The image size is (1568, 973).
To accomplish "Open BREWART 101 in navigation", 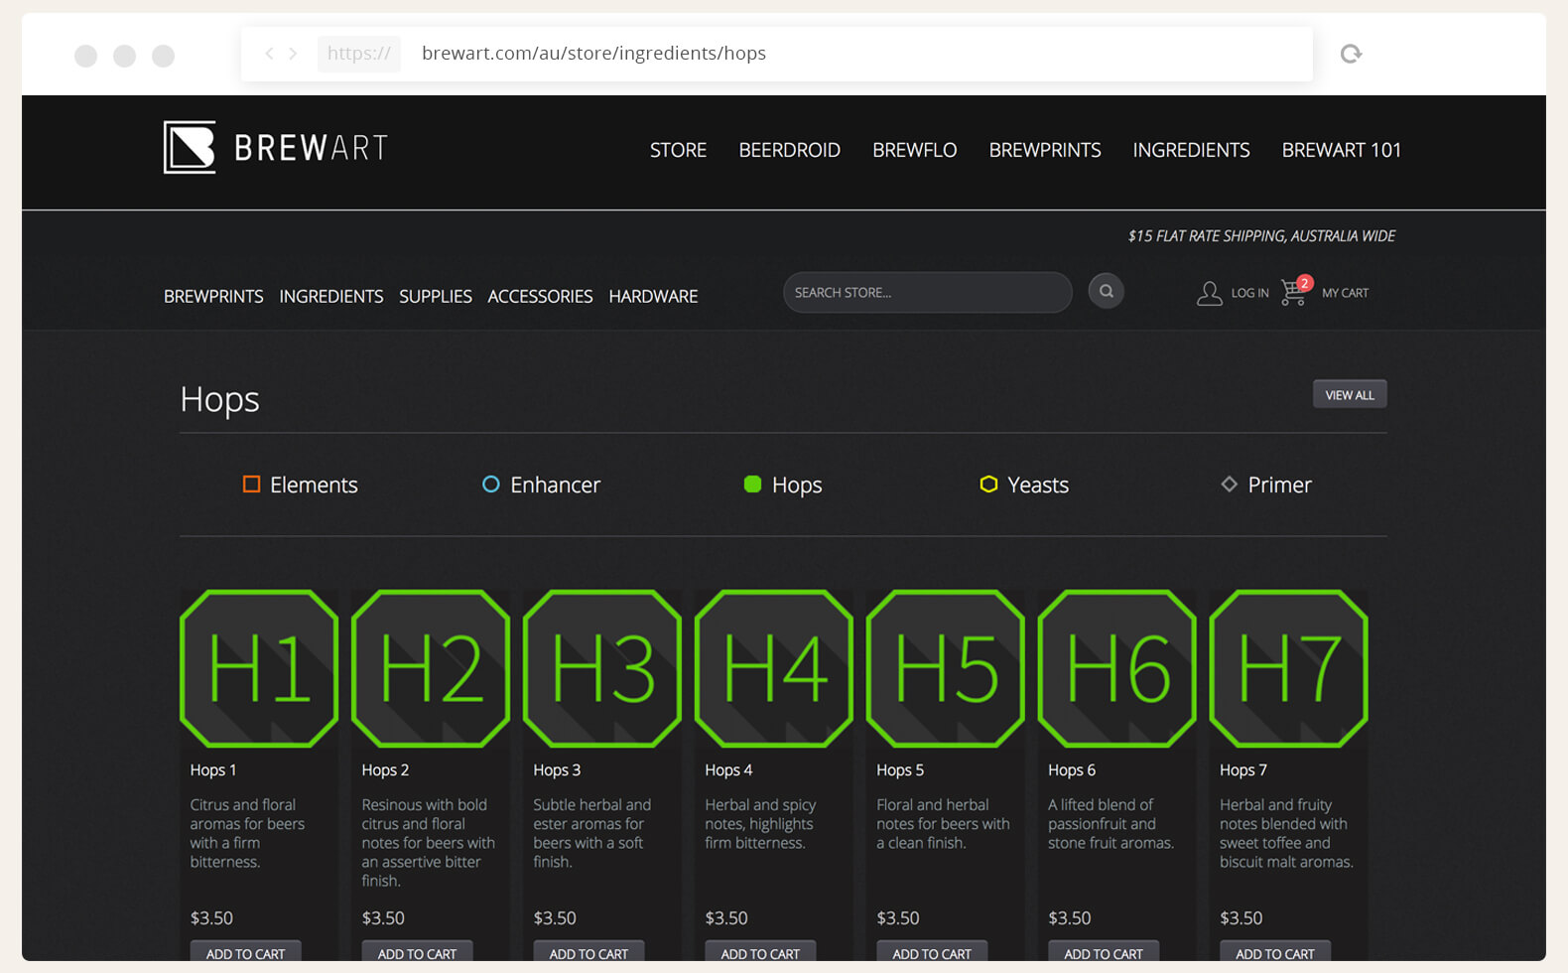I will coord(1341,150).
